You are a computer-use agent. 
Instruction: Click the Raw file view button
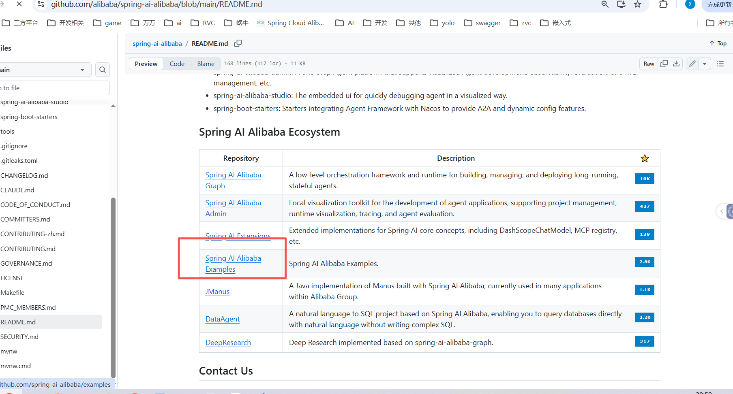[x=649, y=64]
